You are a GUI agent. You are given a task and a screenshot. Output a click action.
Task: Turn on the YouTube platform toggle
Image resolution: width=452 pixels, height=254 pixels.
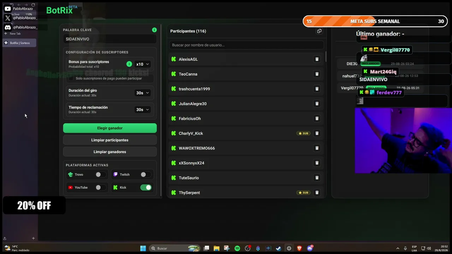[100, 188]
